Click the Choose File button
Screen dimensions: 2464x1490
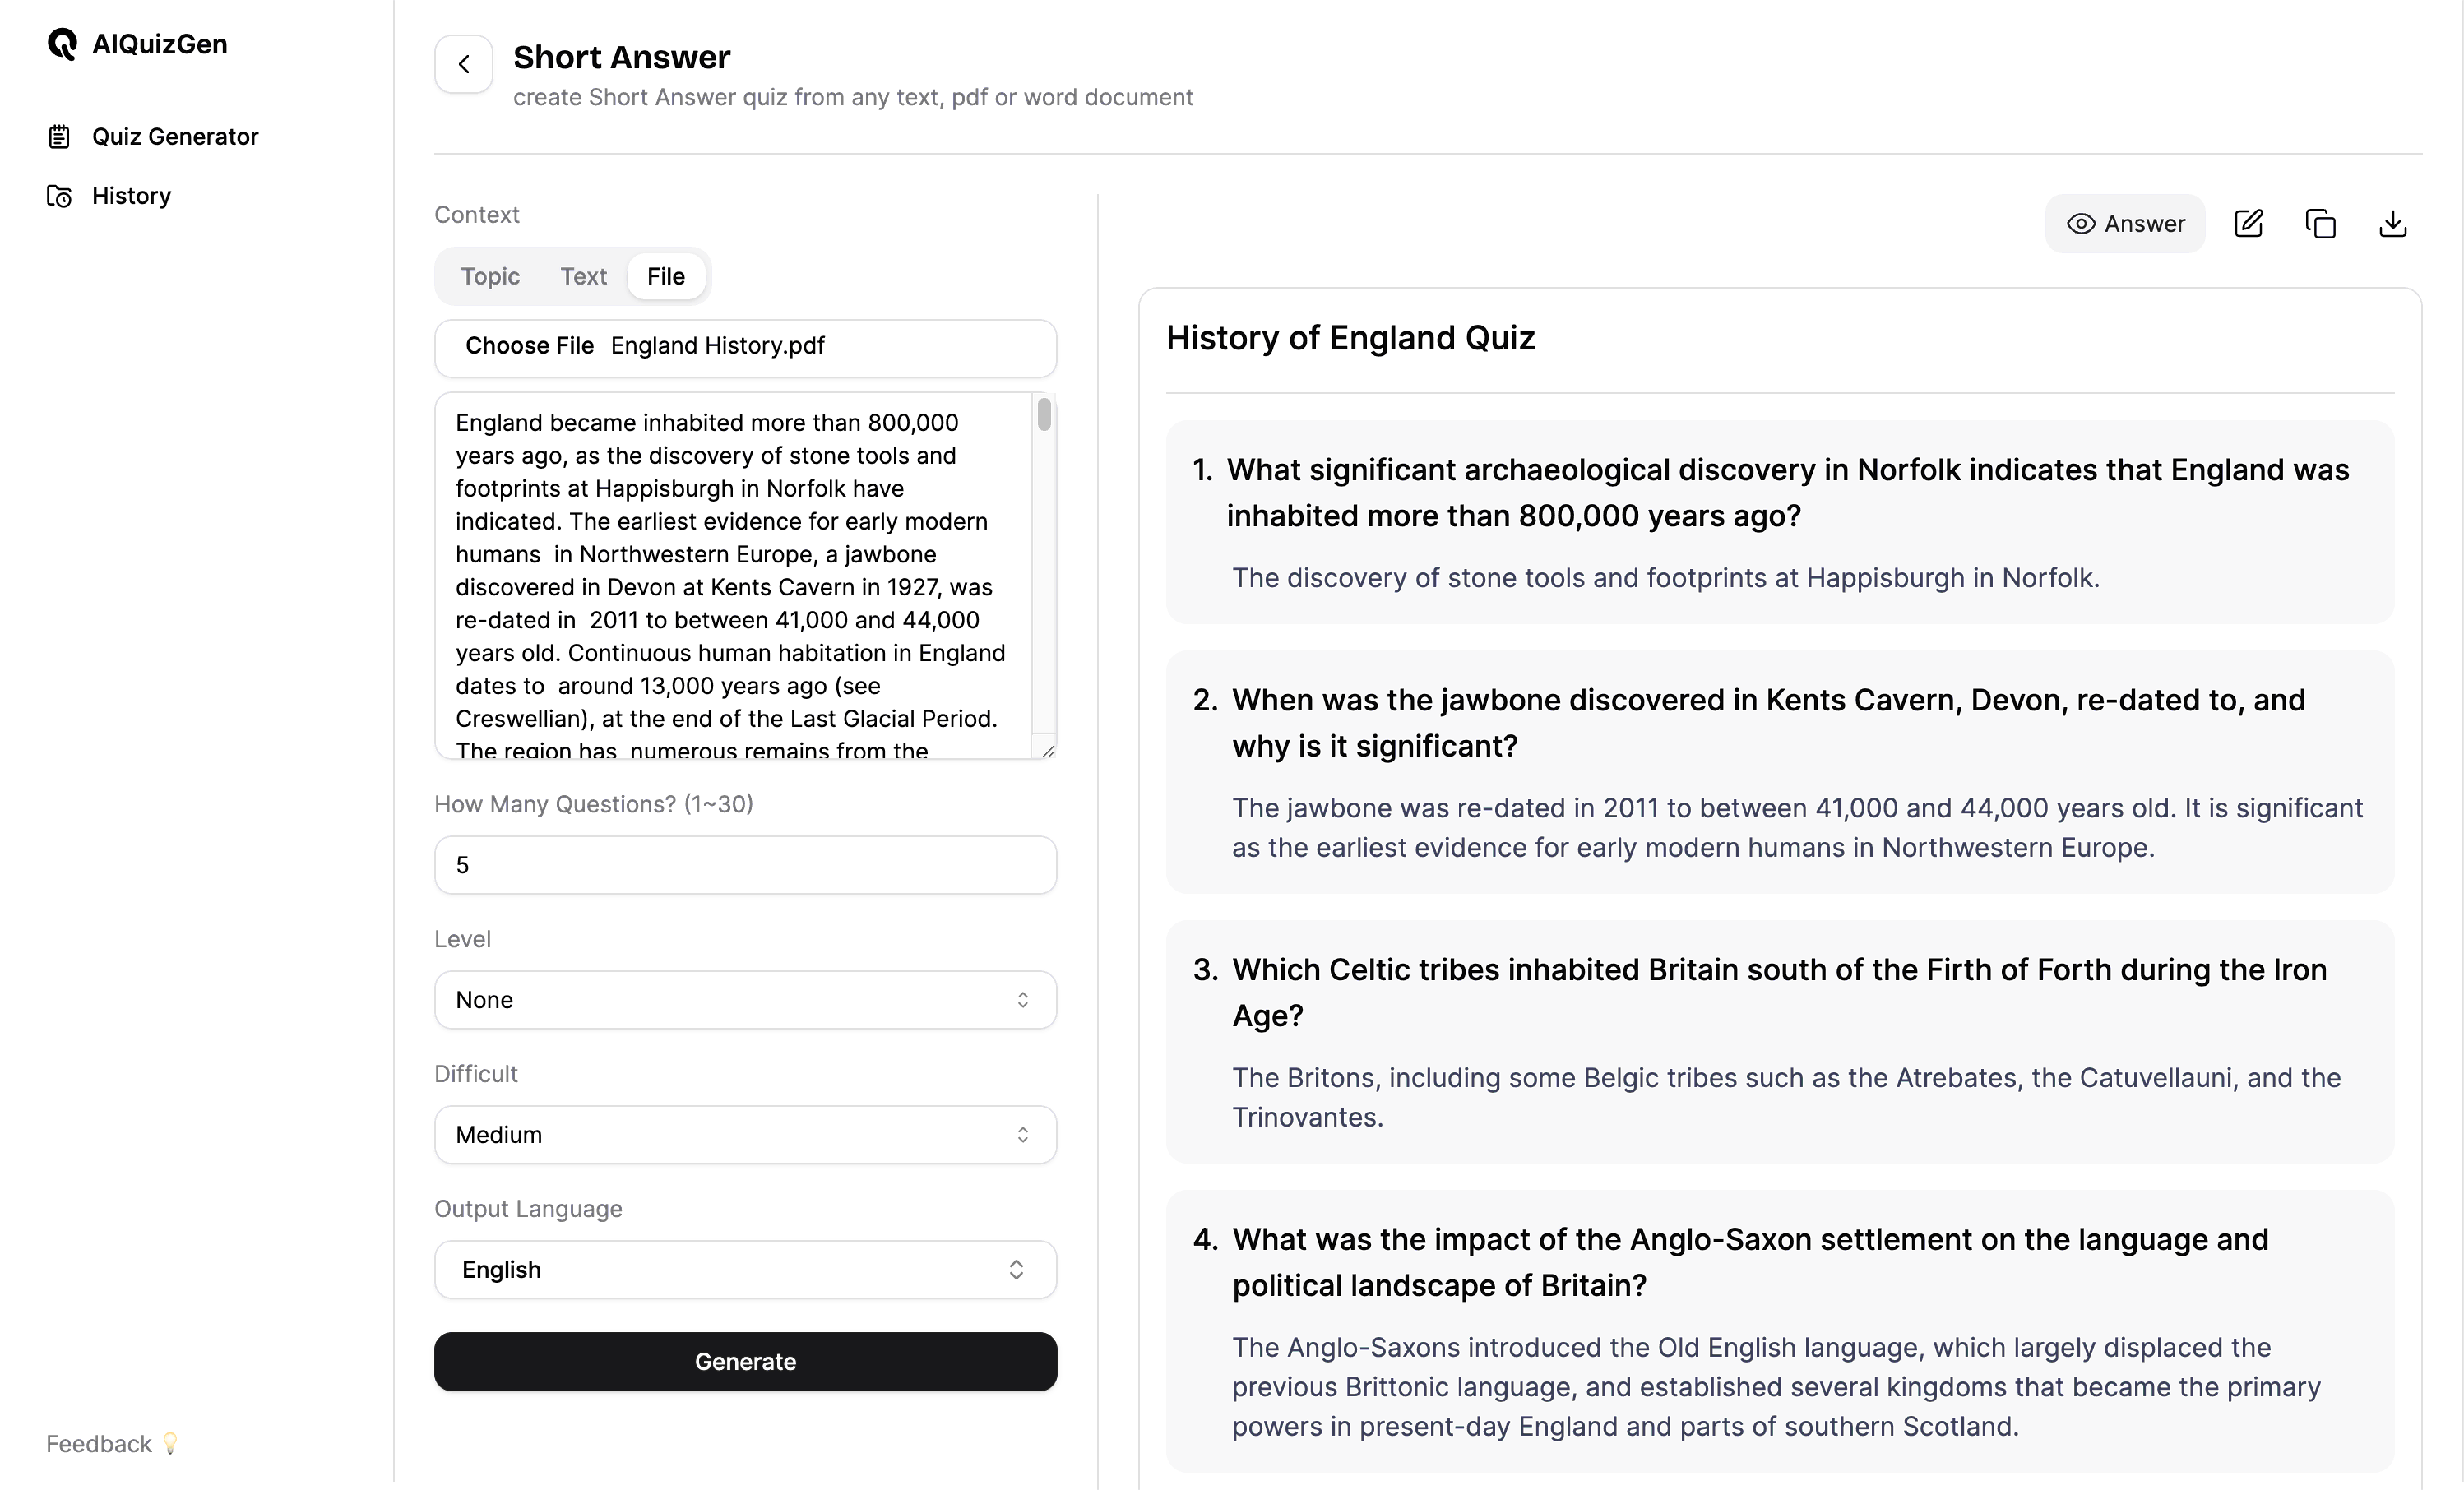click(530, 345)
